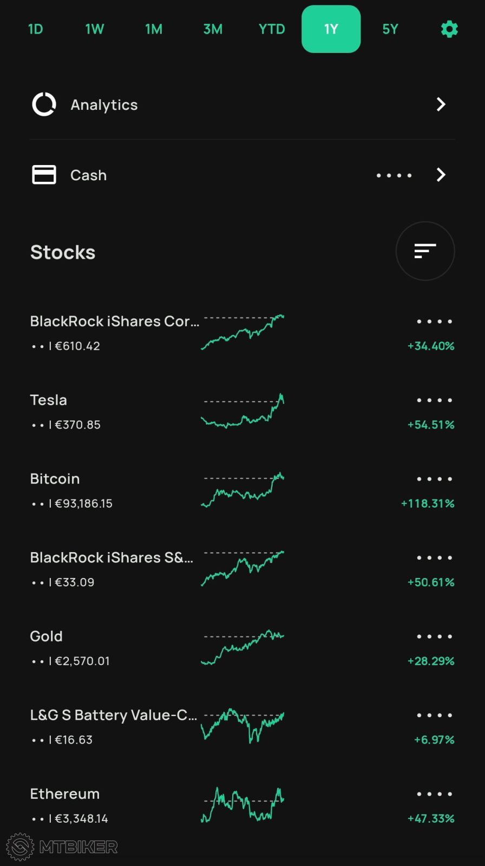This screenshot has height=866, width=485.
Task: Open the Stocks sort filter button
Action: 425,251
